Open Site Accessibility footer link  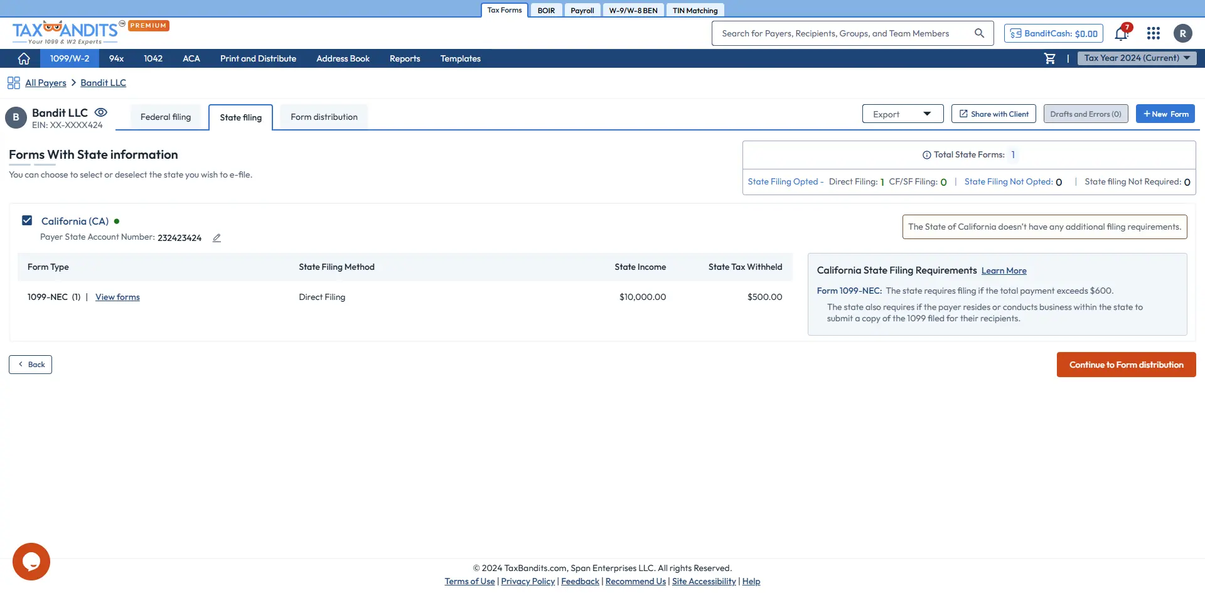704,582
